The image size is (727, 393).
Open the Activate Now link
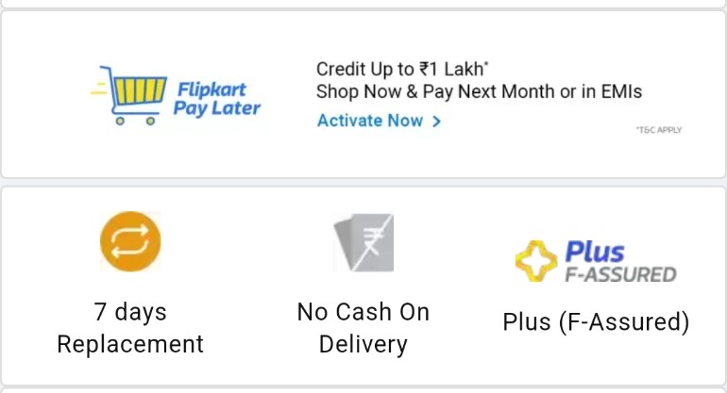pos(379,121)
